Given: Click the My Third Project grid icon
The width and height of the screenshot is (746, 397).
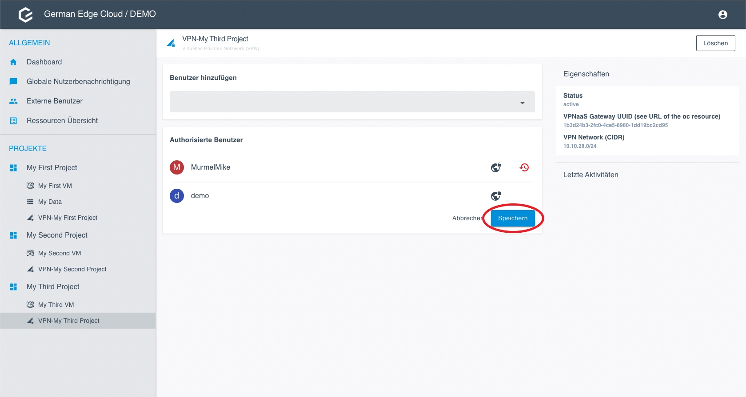Looking at the screenshot, I should point(13,287).
